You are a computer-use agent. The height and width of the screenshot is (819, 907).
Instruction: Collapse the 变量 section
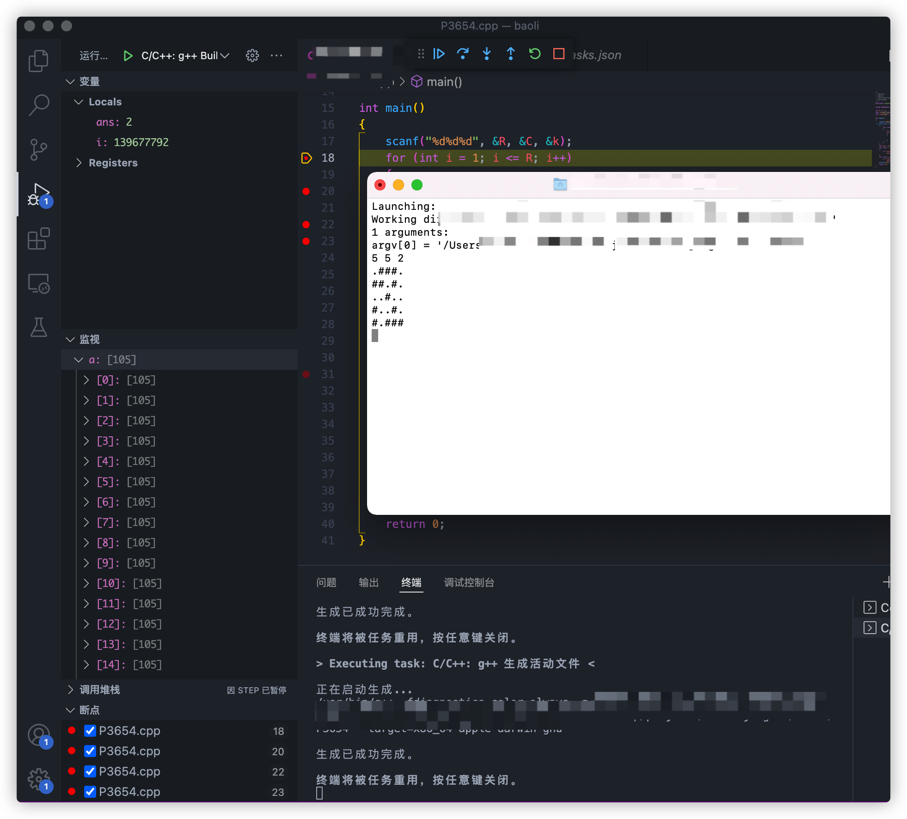tap(70, 82)
